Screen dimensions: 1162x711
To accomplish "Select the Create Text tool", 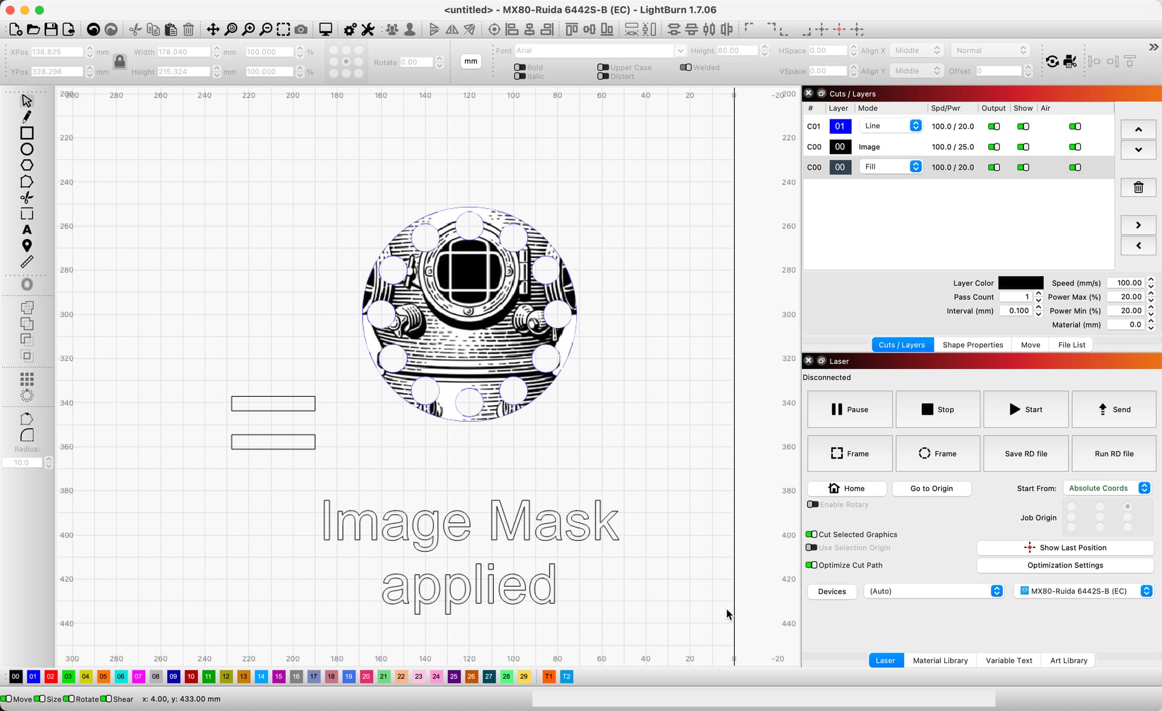I will [27, 230].
